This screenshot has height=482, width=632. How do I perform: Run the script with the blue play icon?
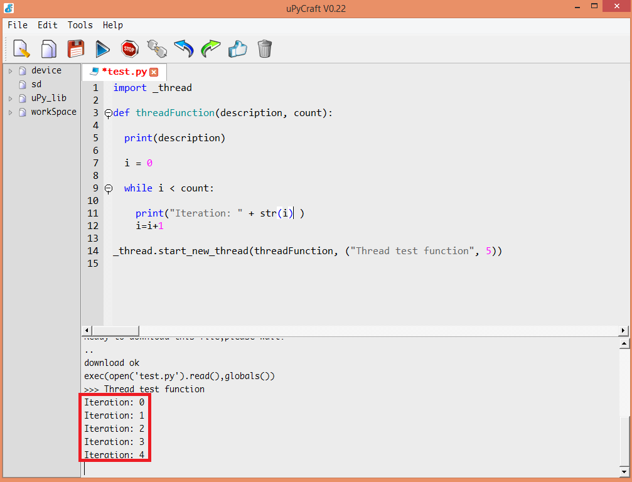(102, 48)
